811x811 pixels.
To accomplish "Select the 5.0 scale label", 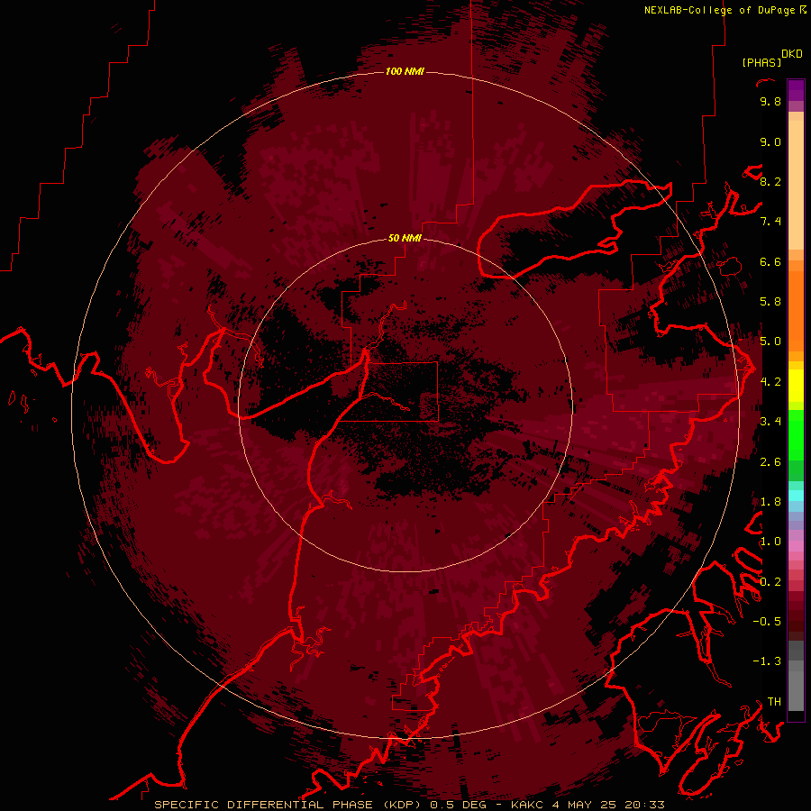I will pyautogui.click(x=770, y=342).
